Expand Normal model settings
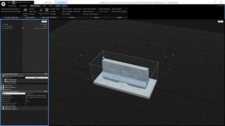This screenshot has width=225, height=126. point(5,82)
